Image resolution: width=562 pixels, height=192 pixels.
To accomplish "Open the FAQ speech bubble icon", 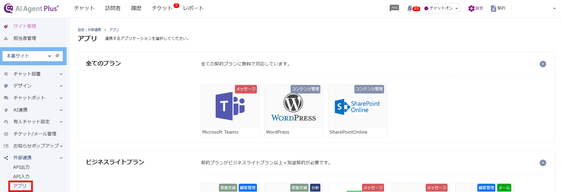I will [394, 8].
